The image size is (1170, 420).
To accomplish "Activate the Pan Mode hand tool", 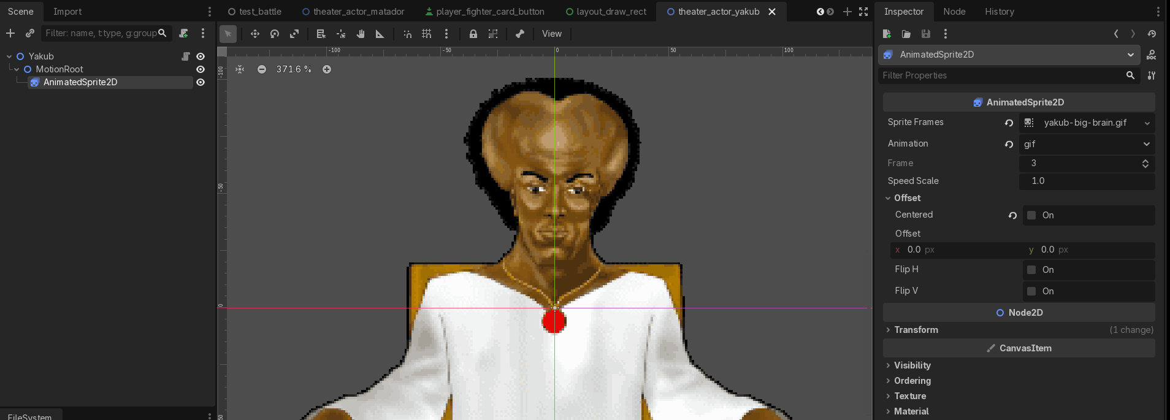I will pos(361,34).
